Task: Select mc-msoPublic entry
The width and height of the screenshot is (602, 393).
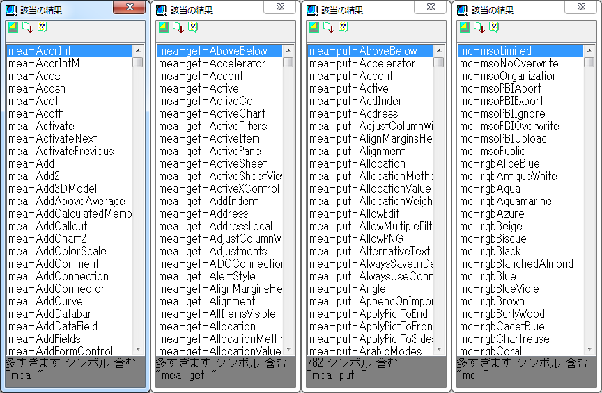Action: pyautogui.click(x=520, y=151)
